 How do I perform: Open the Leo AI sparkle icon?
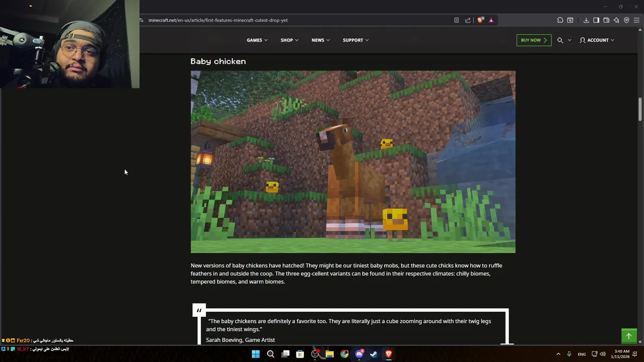click(616, 20)
